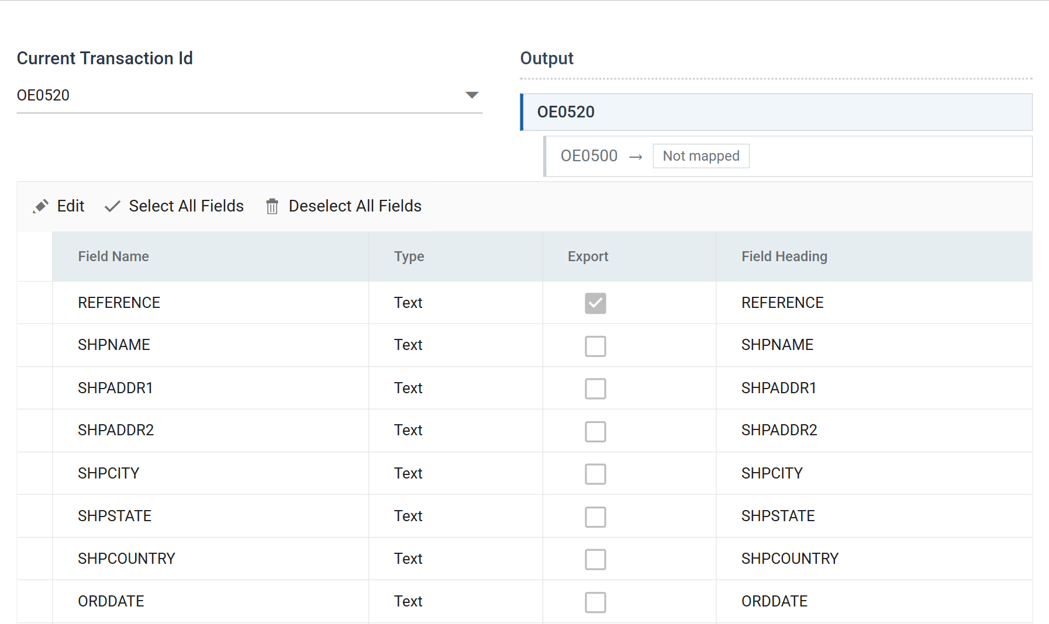The image size is (1049, 624).
Task: Select the SHPCITY field name cell
Action: [211, 473]
